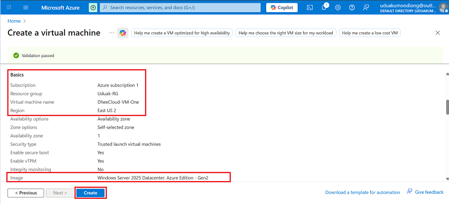
Task: Click the scrollbar down arrow
Action: click(x=447, y=179)
